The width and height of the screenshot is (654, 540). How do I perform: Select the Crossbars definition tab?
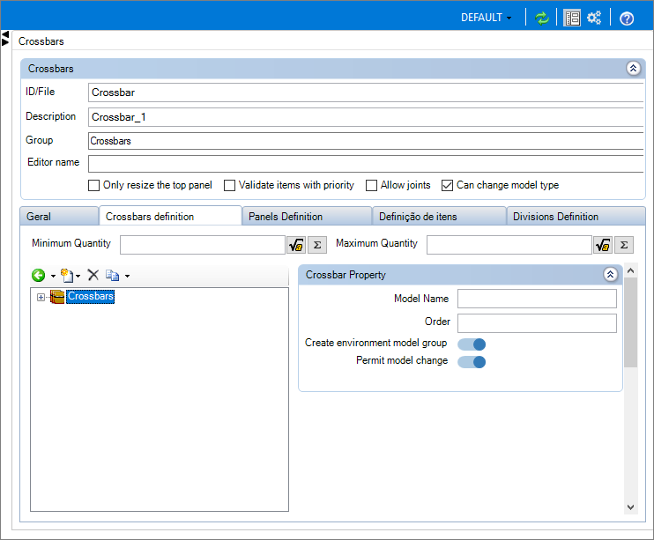click(x=170, y=216)
